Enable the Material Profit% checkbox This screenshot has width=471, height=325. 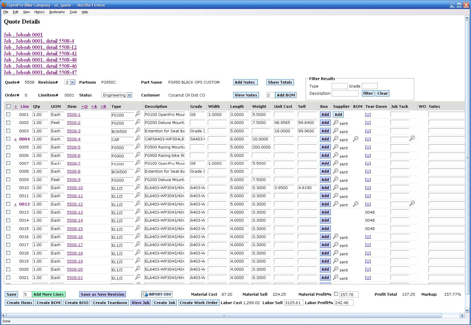point(336,294)
